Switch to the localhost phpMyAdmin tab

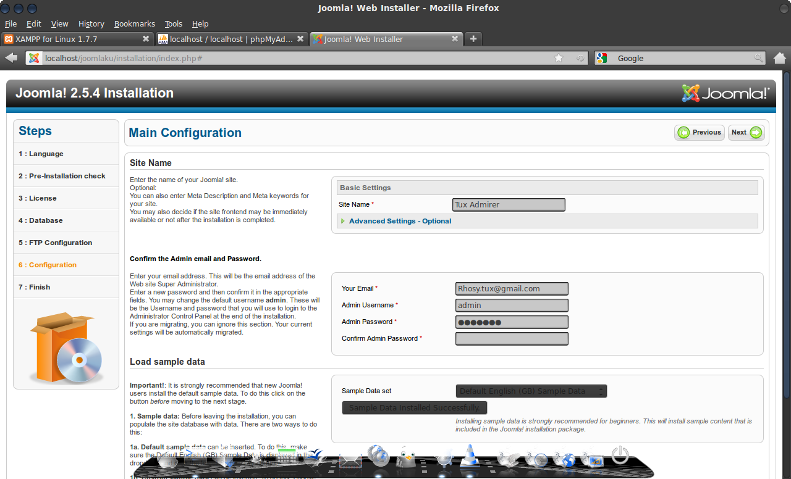pyautogui.click(x=231, y=38)
